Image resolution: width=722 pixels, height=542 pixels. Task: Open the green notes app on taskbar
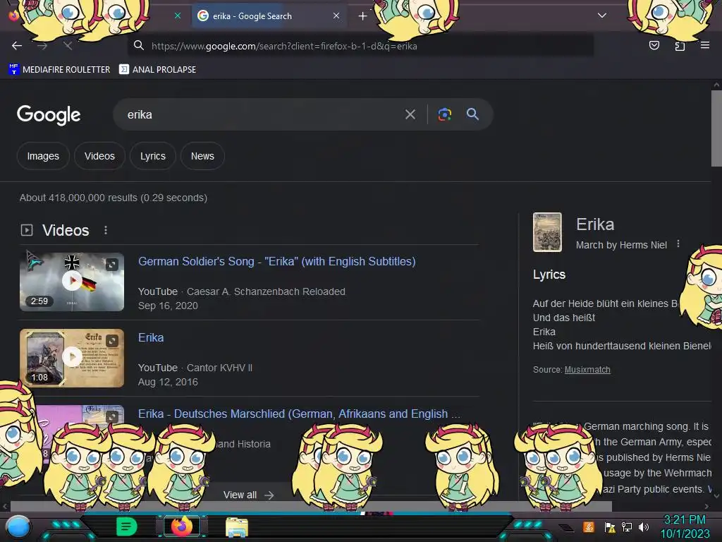[x=126, y=526]
